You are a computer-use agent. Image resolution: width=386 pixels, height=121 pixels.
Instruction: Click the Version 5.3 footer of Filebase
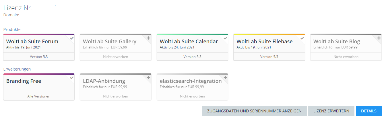click(269, 57)
